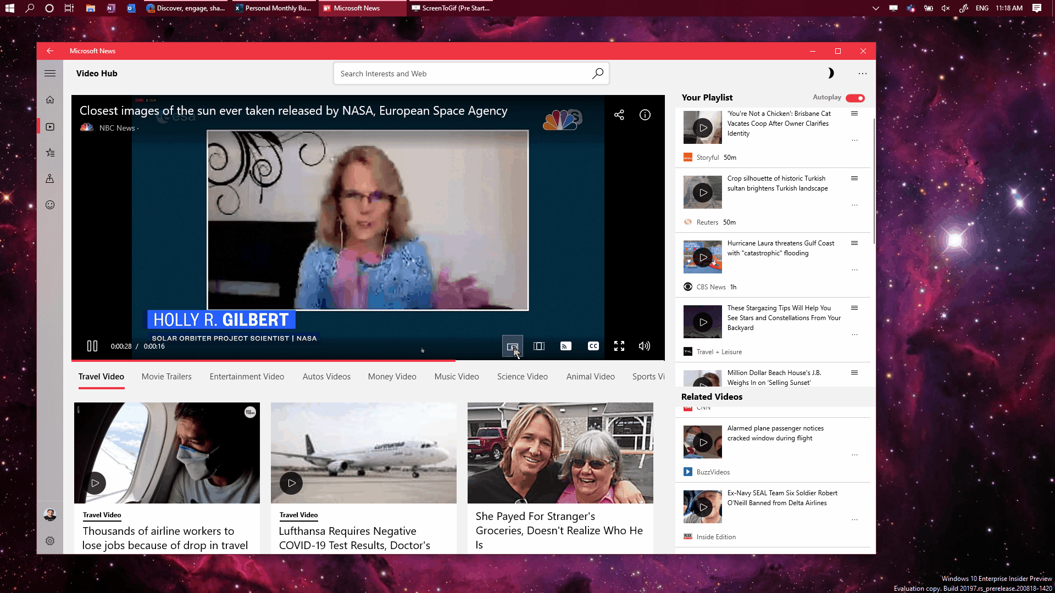This screenshot has height=593, width=1055.
Task: Select the Travel Video tab
Action: pyautogui.click(x=101, y=377)
